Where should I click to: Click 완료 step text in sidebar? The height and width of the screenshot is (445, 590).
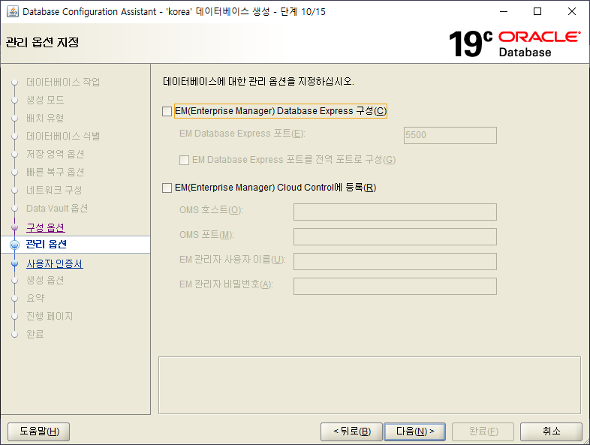coord(35,334)
